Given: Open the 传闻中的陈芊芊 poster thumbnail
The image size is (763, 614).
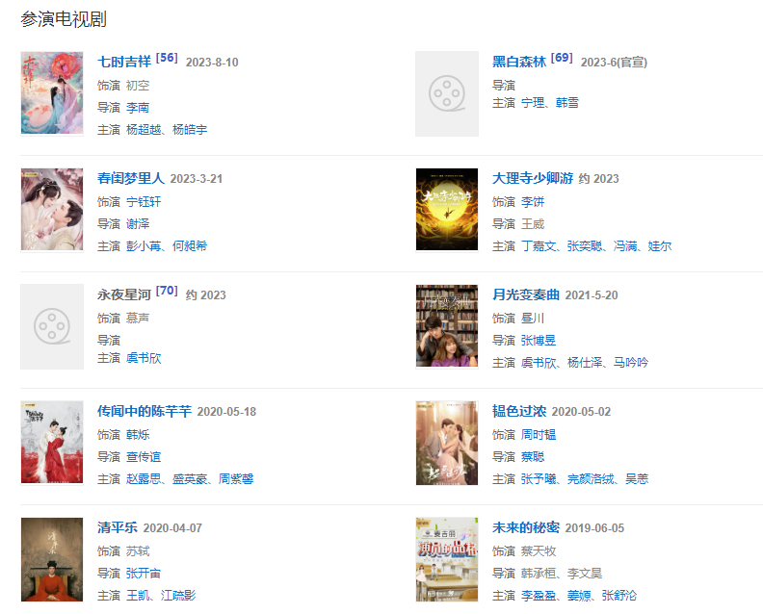Looking at the screenshot, I should pos(52,443).
